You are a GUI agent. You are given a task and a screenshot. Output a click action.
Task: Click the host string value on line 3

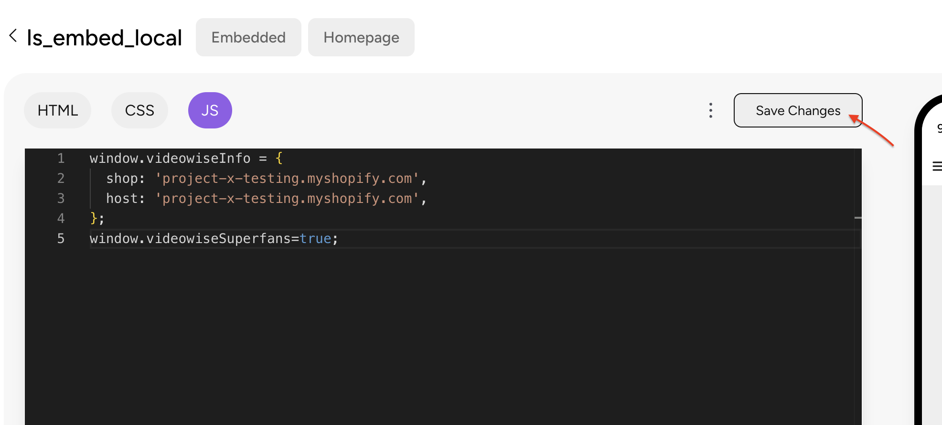pyautogui.click(x=287, y=198)
